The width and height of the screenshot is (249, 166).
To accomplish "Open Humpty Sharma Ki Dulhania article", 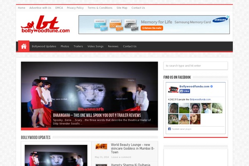I will 131,165.
